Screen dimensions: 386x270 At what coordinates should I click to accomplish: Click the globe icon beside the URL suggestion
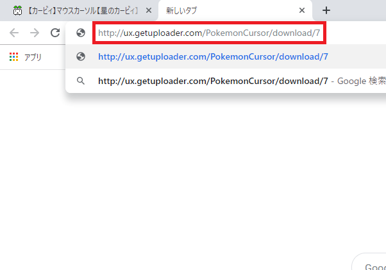click(81, 56)
